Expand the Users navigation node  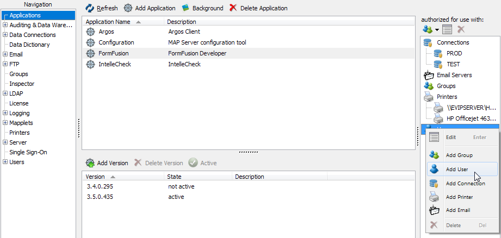point(5,162)
